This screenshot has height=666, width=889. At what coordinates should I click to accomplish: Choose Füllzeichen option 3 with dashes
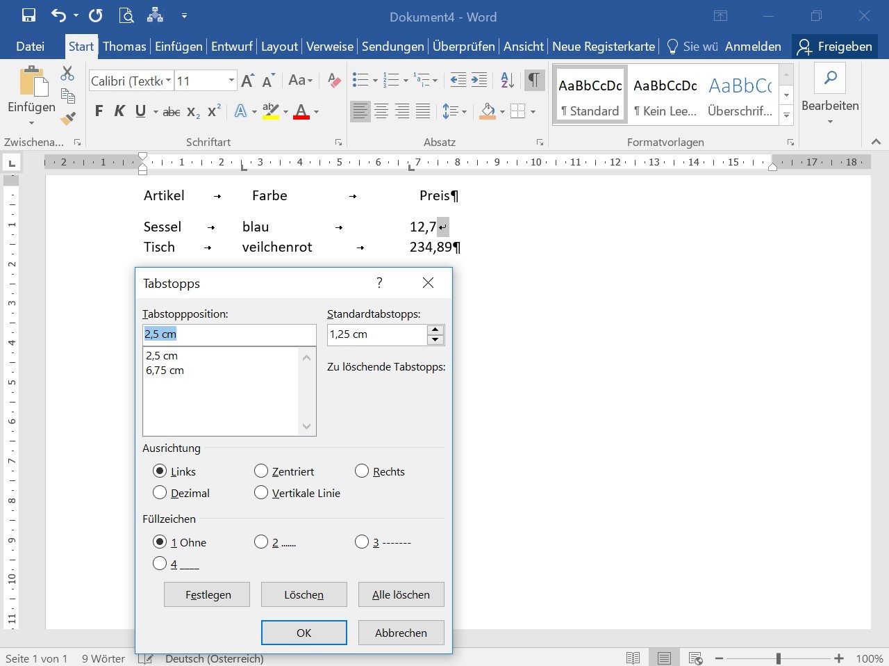point(361,542)
